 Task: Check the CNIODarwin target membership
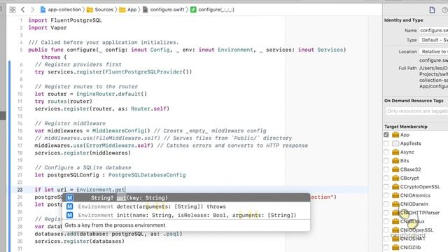point(386,204)
